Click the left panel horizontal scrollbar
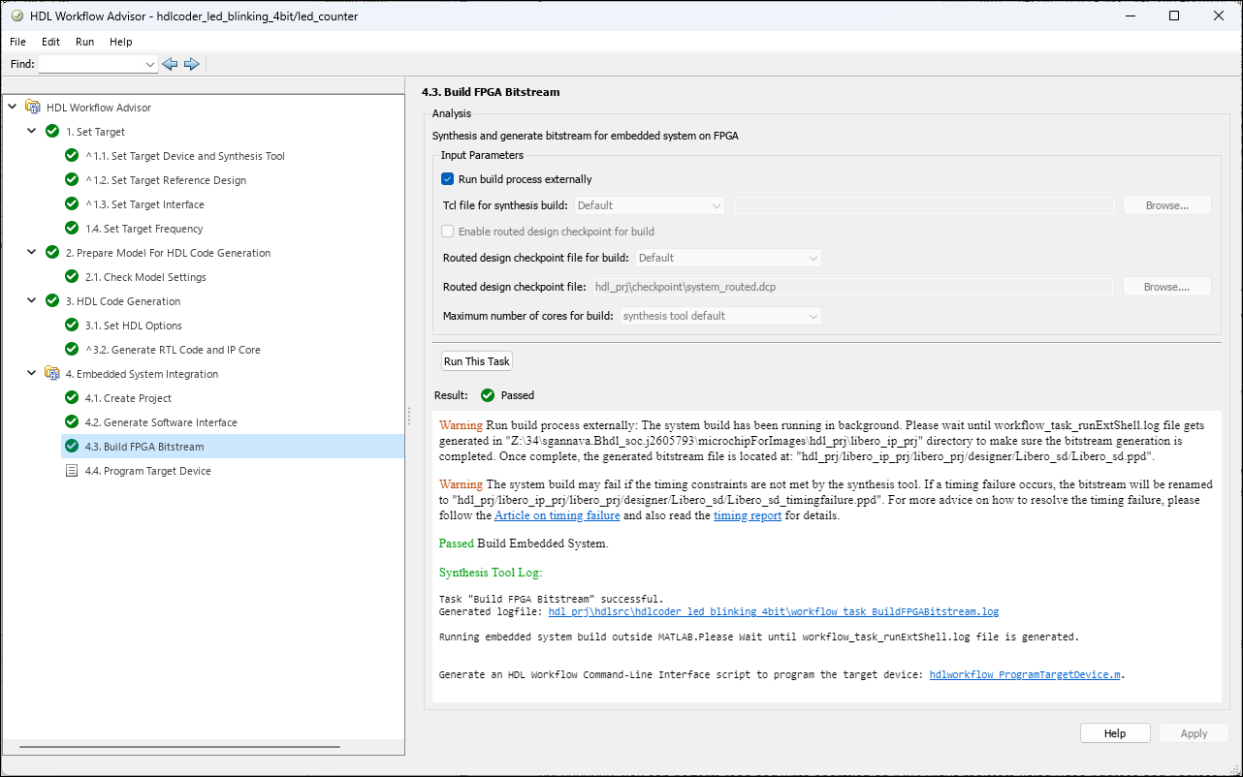The image size is (1243, 777). 179,747
